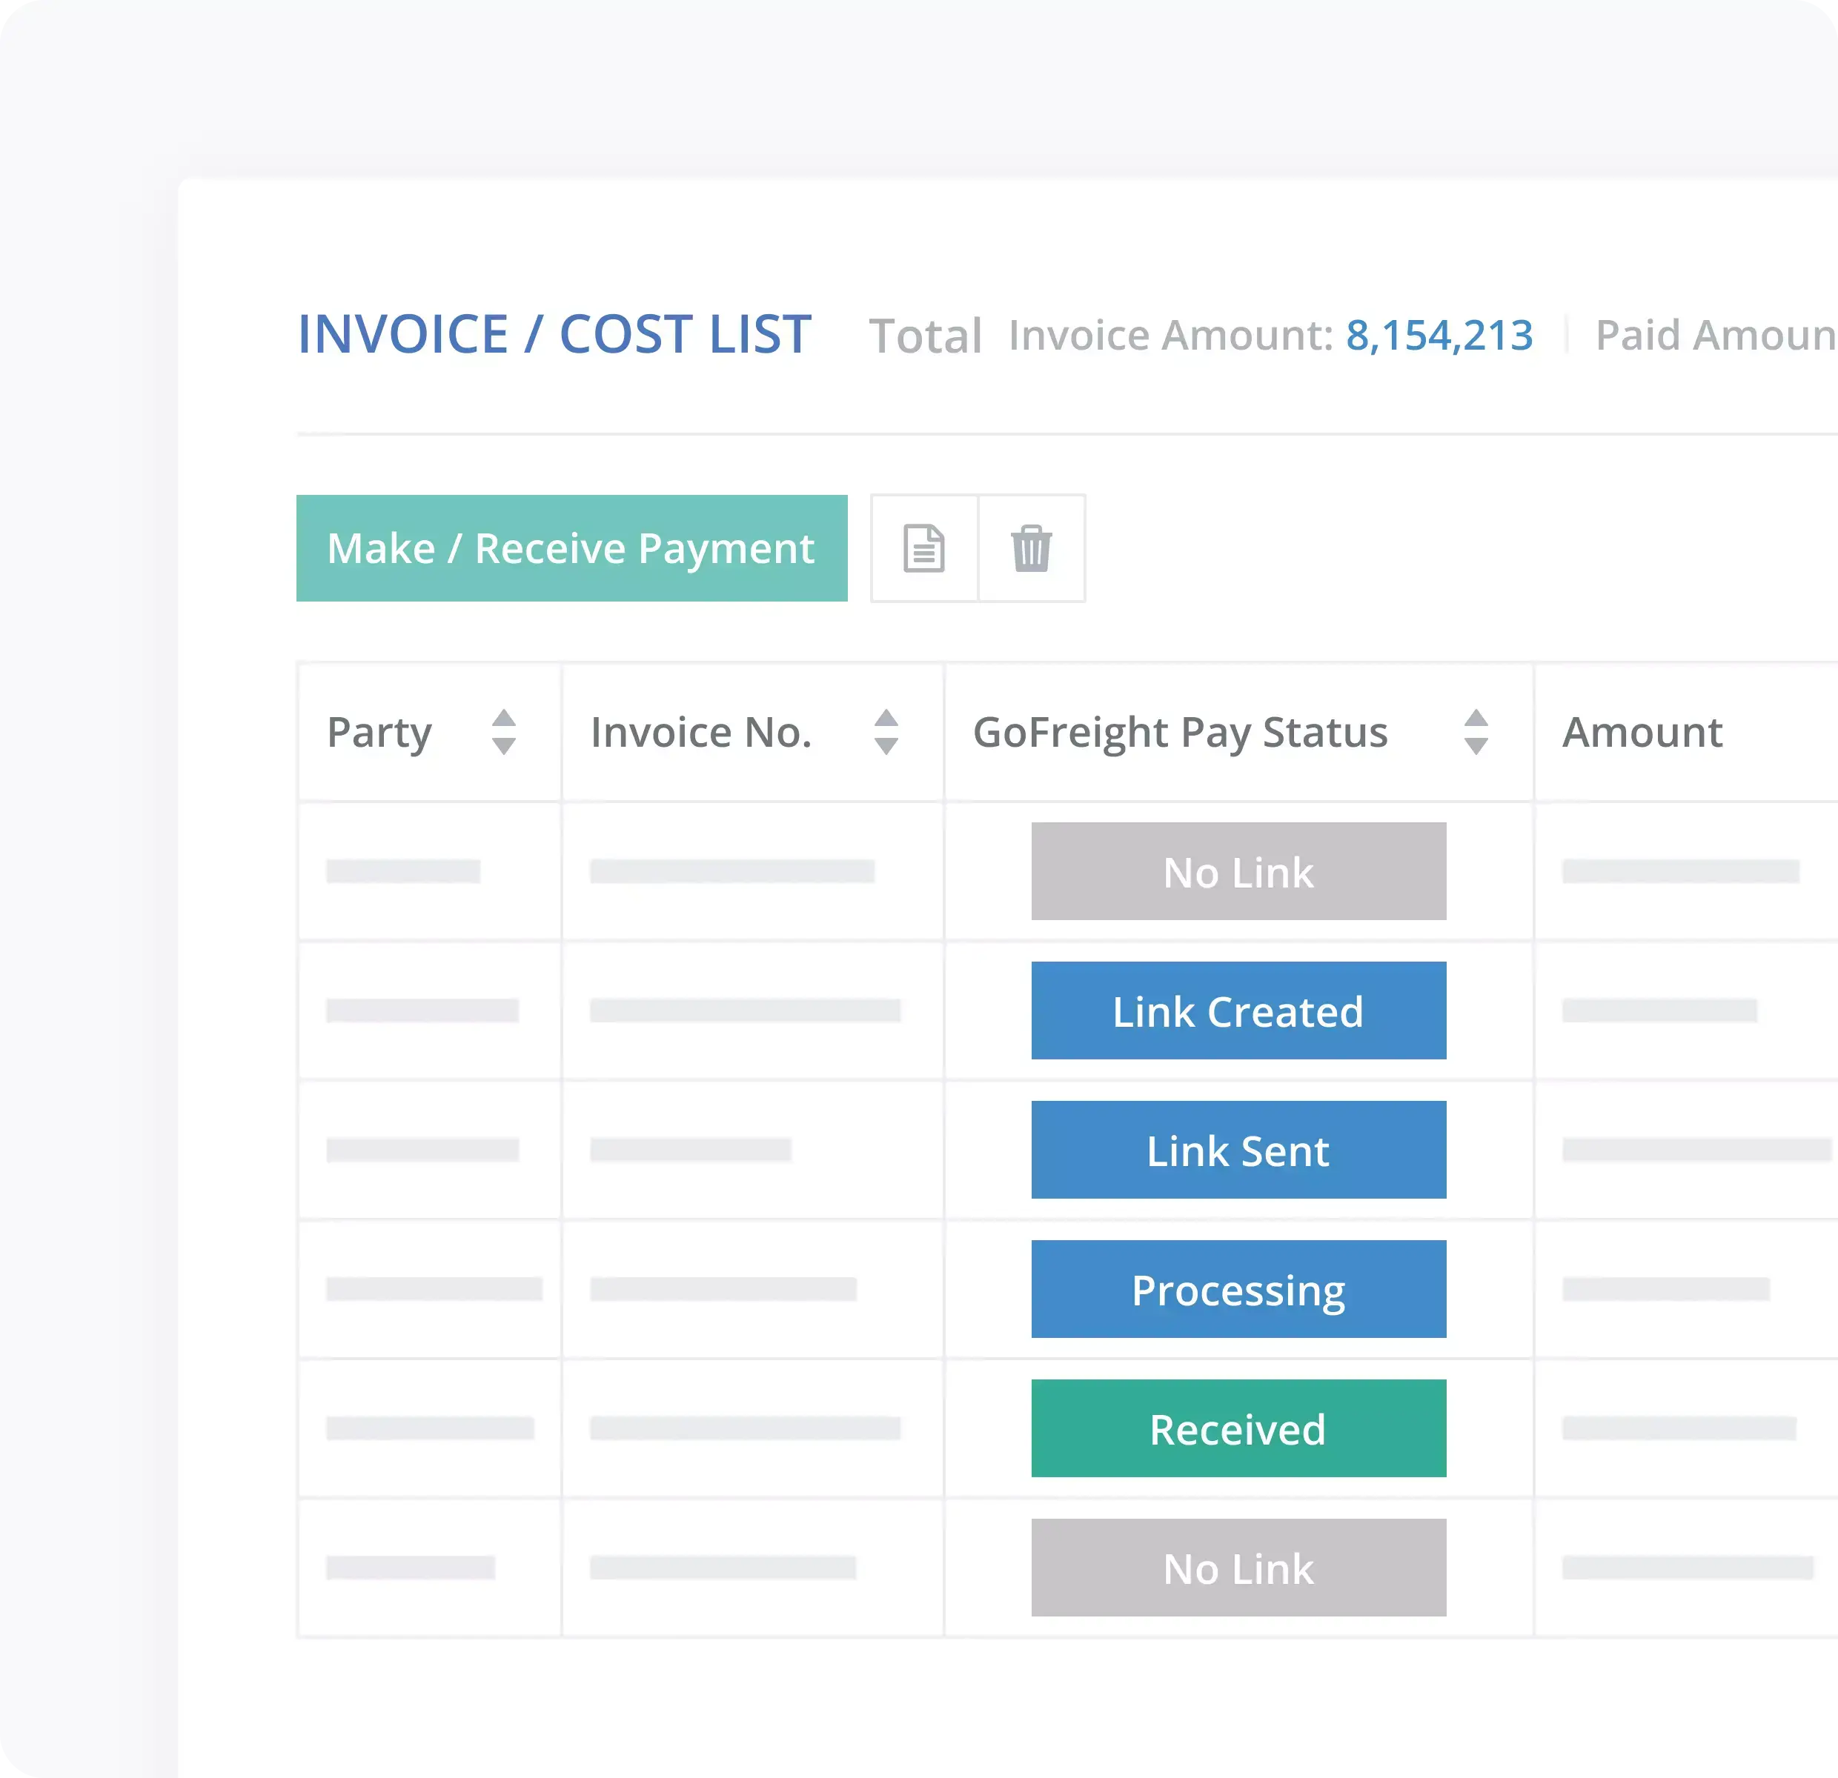Click the trash delete icon
This screenshot has height=1778, width=1838.
point(1032,548)
